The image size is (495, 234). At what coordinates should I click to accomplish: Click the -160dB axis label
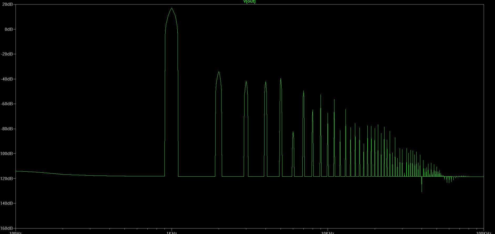coord(6,228)
